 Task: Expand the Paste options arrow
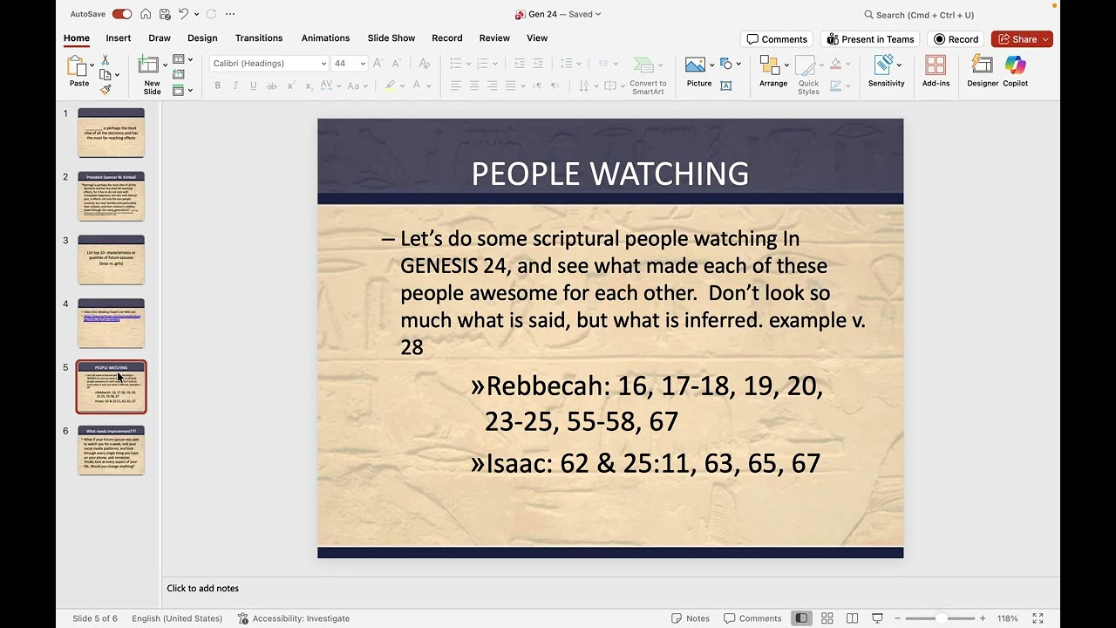92,65
